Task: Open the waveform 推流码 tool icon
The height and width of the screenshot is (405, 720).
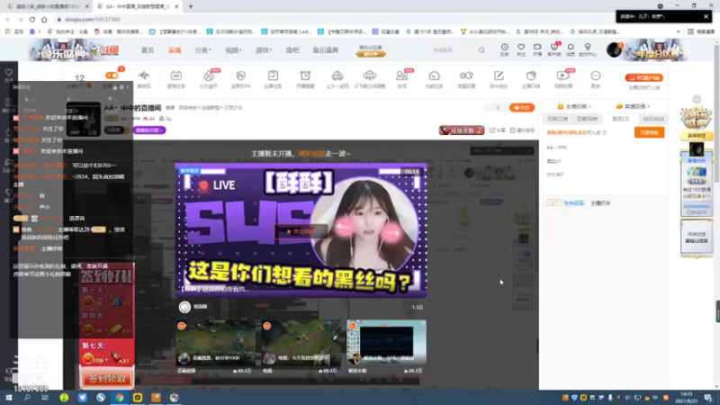Action: (144, 79)
